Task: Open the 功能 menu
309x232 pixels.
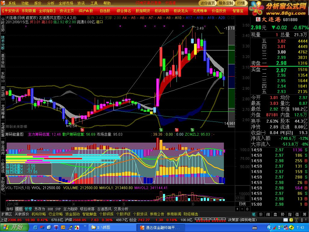Action: 25,3
